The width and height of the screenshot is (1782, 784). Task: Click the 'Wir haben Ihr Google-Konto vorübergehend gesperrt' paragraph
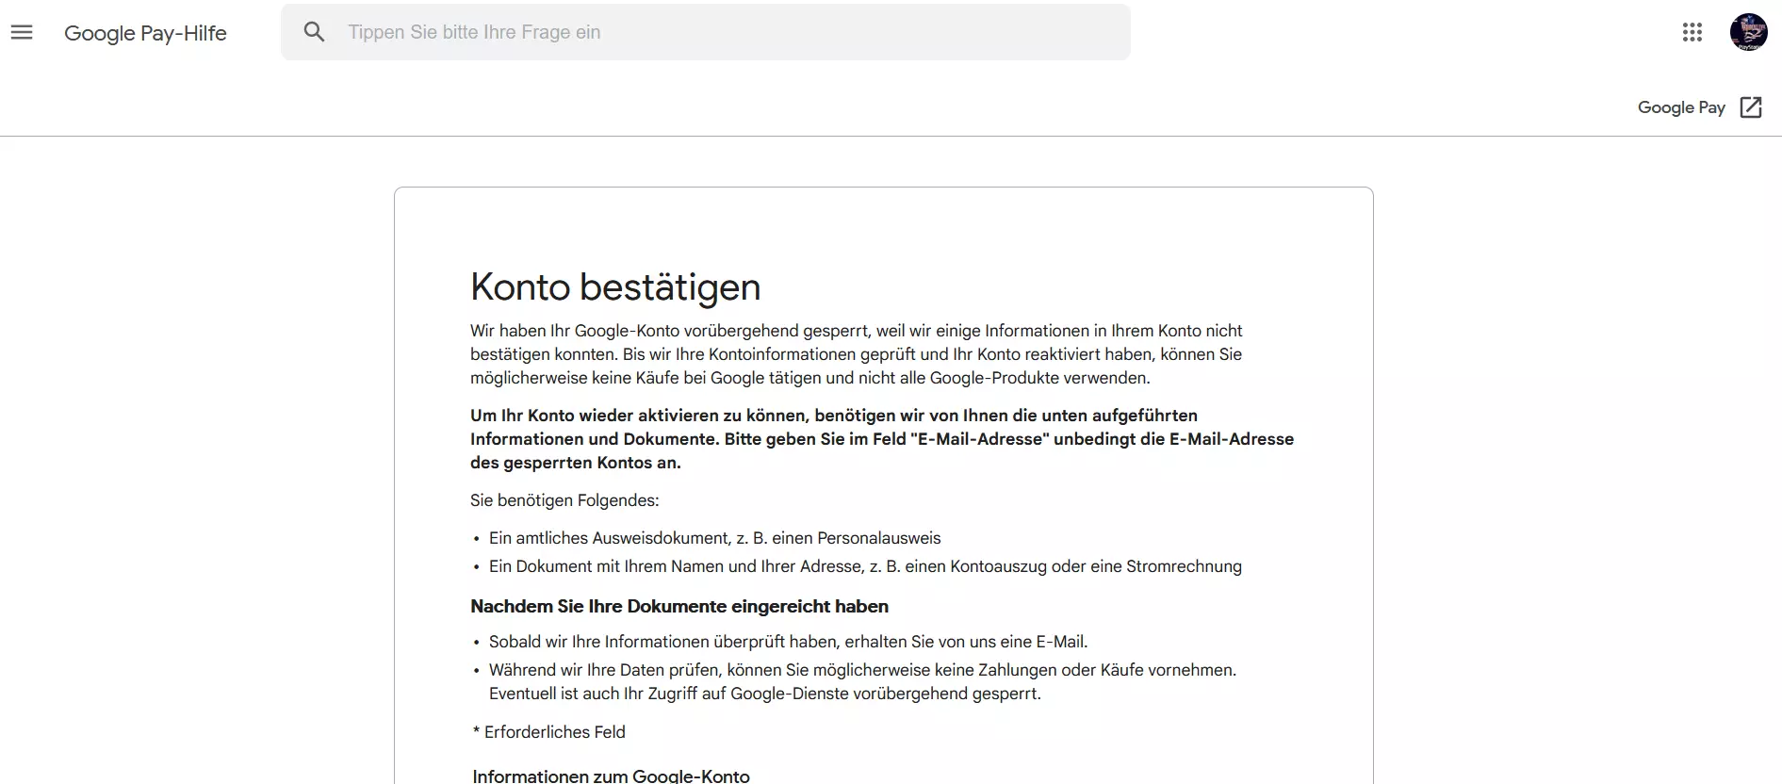point(857,354)
